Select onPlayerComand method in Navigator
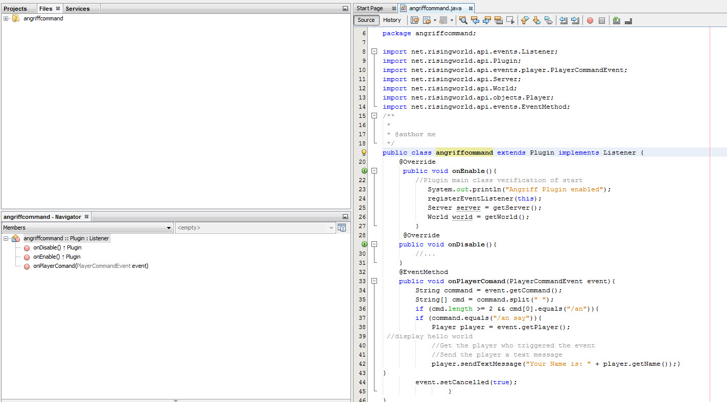The image size is (727, 402). (90, 266)
